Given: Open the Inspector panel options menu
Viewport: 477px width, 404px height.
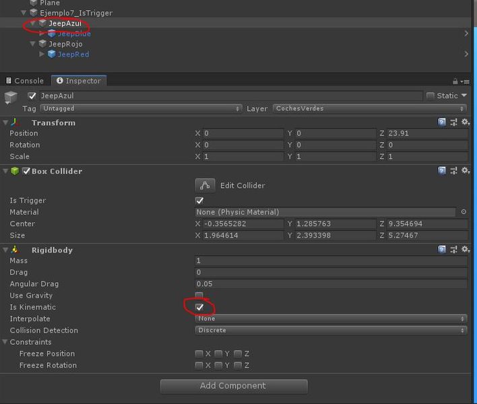Looking at the screenshot, I should pos(465,81).
